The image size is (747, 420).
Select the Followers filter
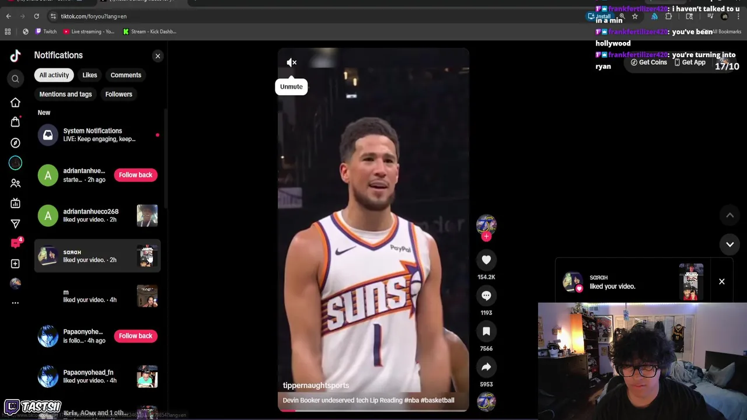pos(118,94)
